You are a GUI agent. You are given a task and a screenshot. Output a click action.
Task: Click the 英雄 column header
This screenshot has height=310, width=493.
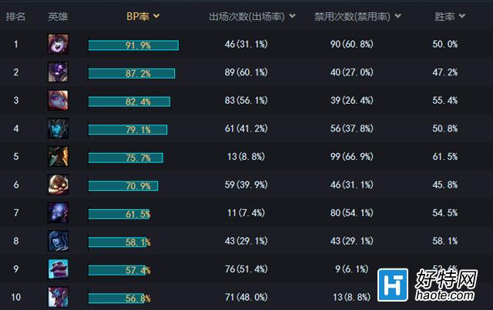click(58, 16)
